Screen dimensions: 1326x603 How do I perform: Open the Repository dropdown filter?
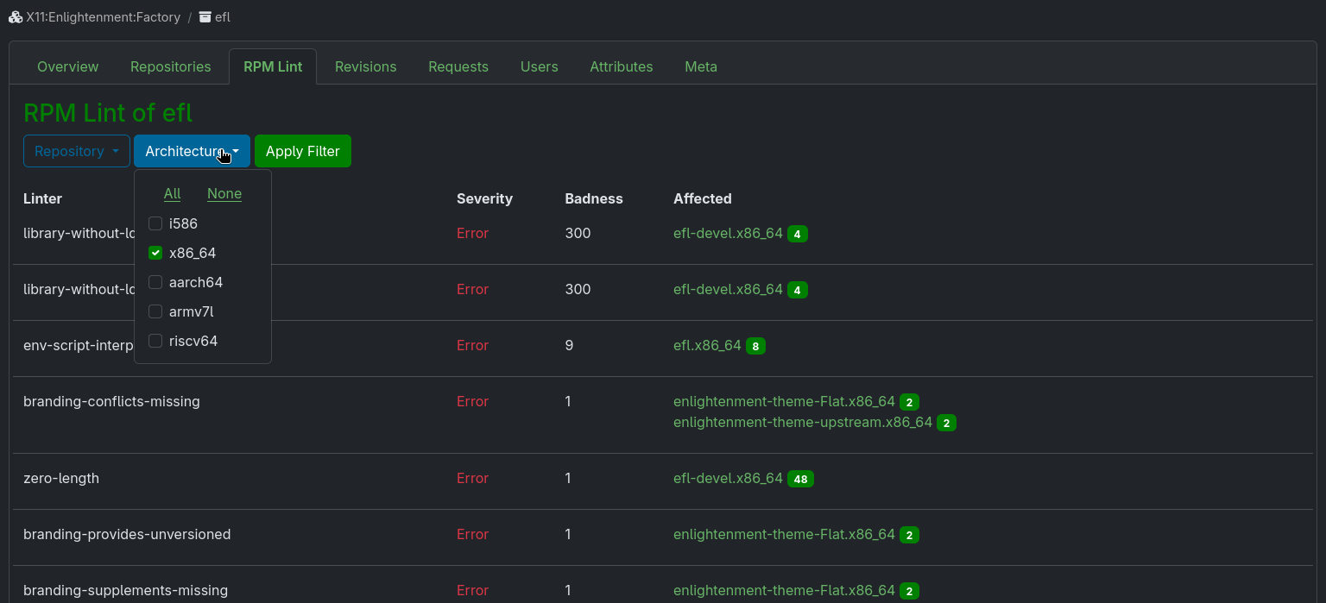point(76,151)
